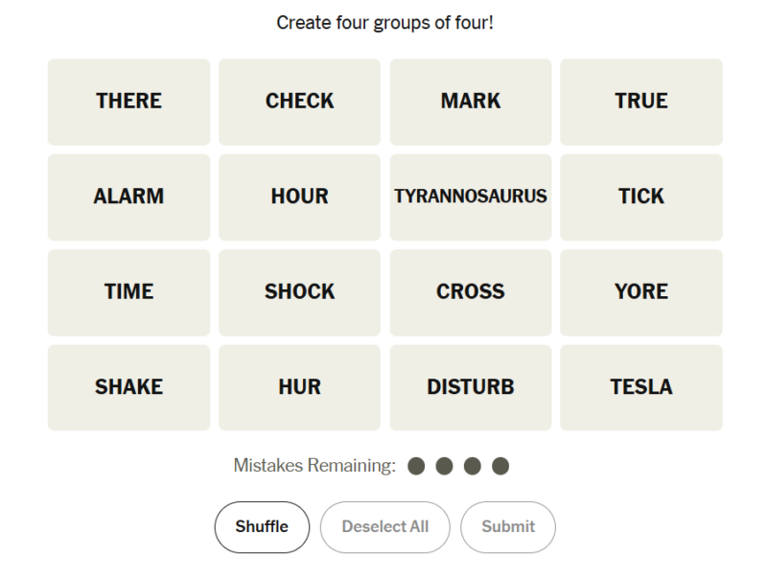Pick the SHOCK word tile
767x578 pixels.
(x=299, y=292)
